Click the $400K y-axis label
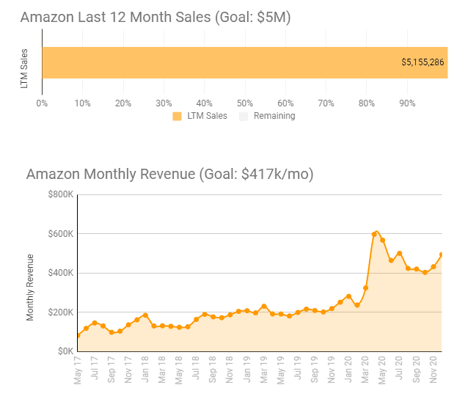The image size is (465, 399). (60, 274)
